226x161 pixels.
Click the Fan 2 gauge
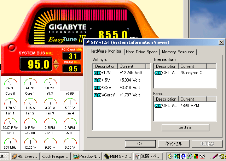[x=30, y=120]
